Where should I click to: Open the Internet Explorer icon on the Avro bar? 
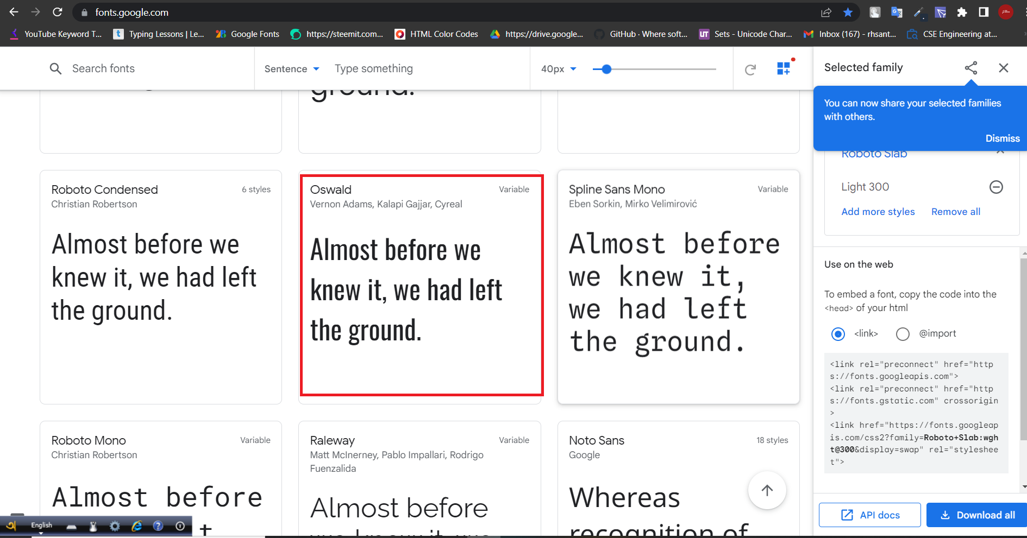(136, 526)
